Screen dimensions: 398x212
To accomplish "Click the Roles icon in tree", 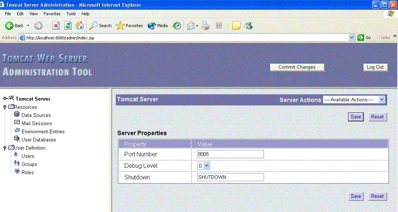I will (x=16, y=172).
